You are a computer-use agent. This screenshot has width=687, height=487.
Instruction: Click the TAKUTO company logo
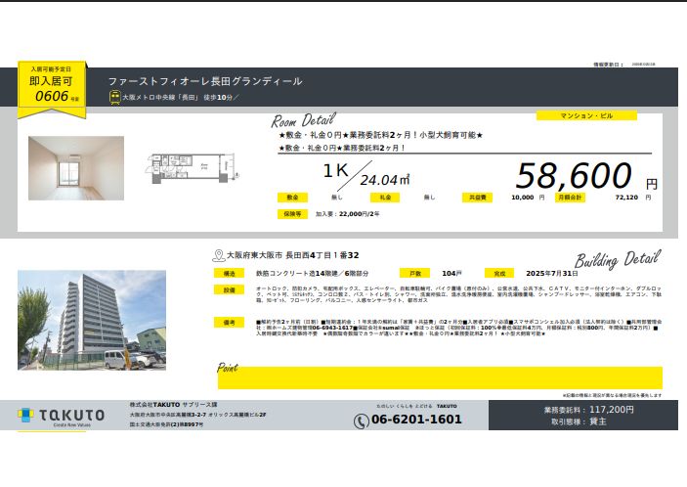(62, 417)
